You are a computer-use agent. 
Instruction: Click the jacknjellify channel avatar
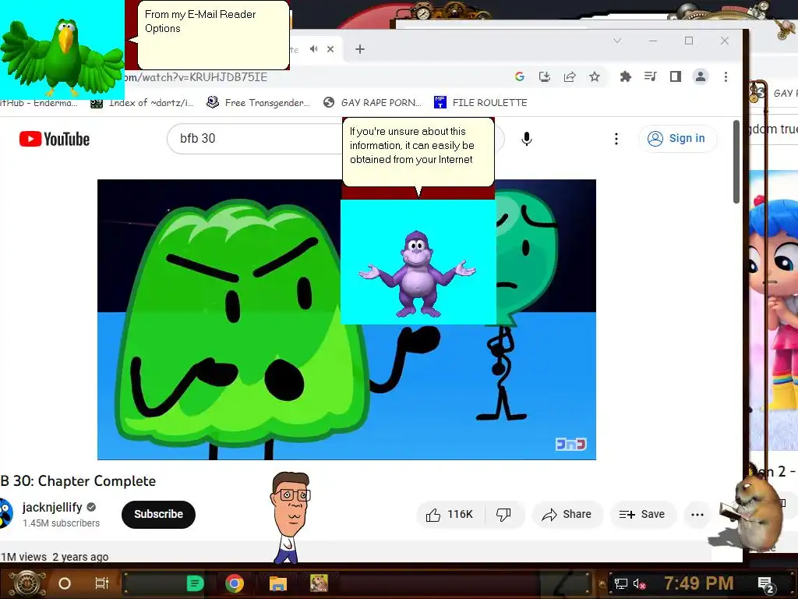[x=5, y=513]
